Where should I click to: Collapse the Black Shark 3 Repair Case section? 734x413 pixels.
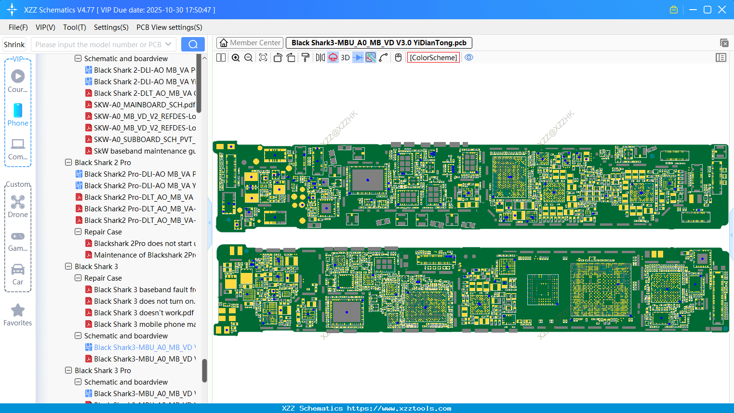tap(78, 278)
